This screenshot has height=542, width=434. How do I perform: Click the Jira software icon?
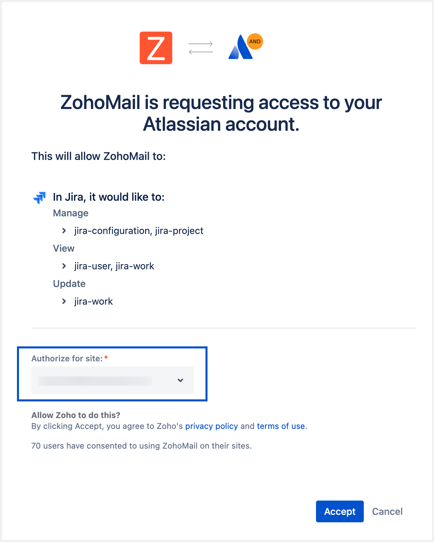[39, 197]
